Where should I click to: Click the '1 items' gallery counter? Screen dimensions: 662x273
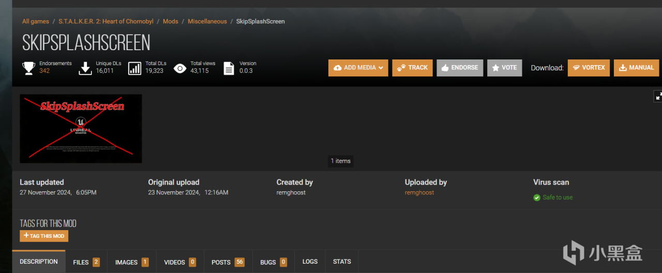click(341, 161)
